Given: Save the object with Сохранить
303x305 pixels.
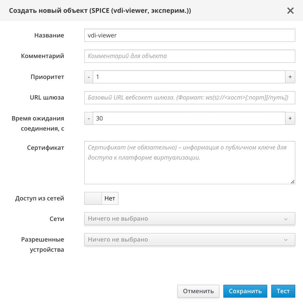Looking at the screenshot, I should [x=245, y=291].
